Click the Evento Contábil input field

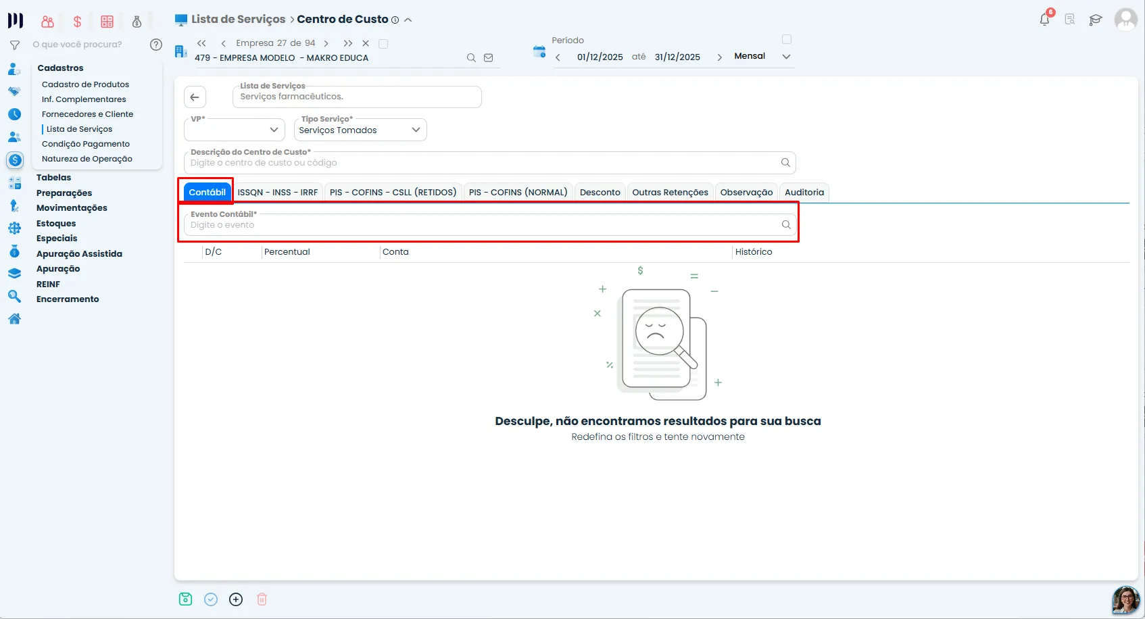pyautogui.click(x=490, y=225)
